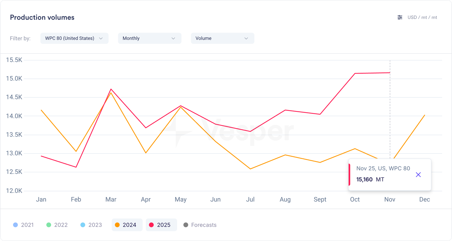Click the red color dot beside 2025
The image size is (452, 241).
[x=151, y=225]
